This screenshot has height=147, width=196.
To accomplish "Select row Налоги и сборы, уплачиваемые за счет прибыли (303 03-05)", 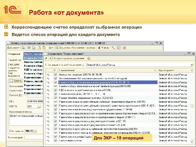I will pyautogui.click(x=108, y=86).
